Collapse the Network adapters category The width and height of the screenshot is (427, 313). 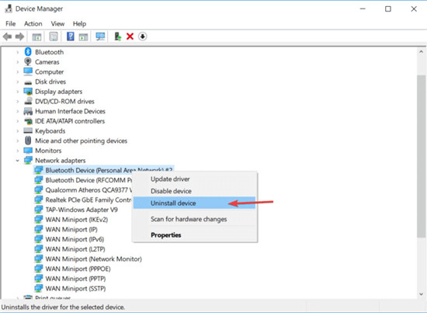17,161
